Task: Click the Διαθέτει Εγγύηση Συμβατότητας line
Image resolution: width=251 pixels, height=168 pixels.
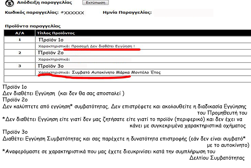Action: click(124, 139)
